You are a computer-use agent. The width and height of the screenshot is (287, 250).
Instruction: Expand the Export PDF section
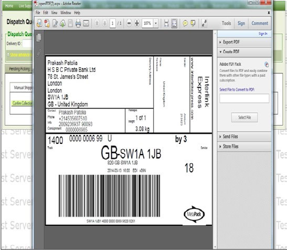click(244, 42)
